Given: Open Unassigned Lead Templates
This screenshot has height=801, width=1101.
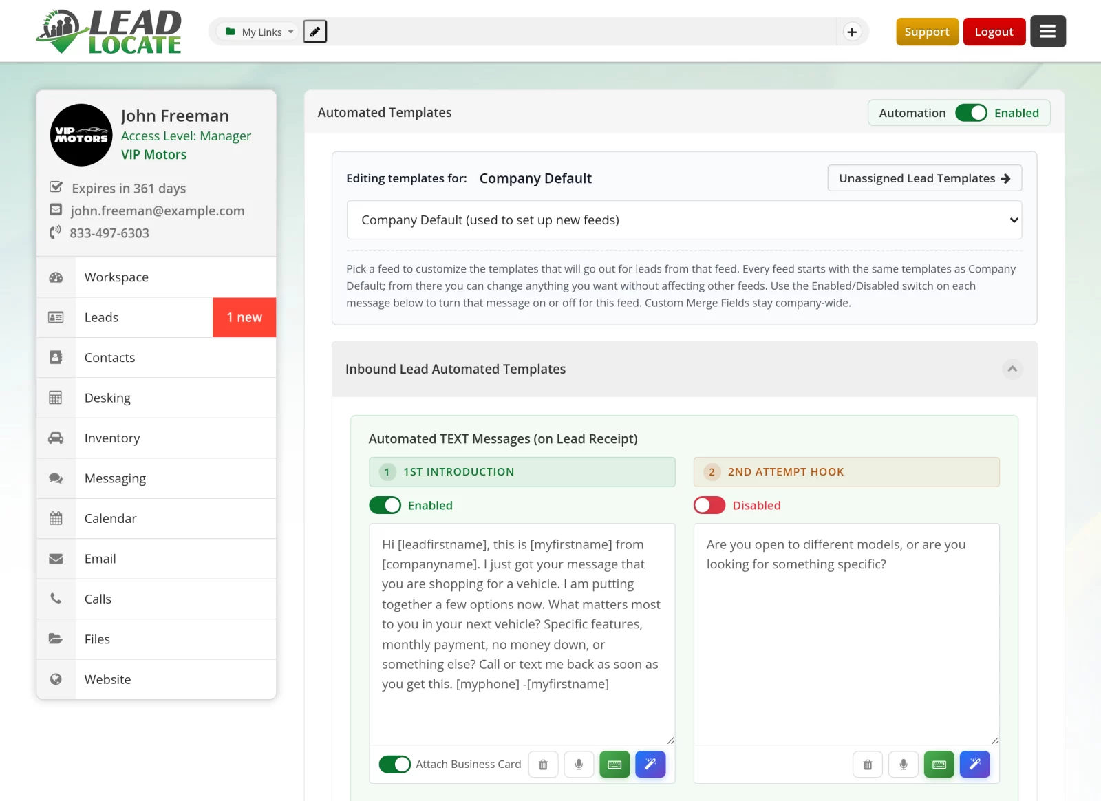Looking at the screenshot, I should click(x=924, y=178).
